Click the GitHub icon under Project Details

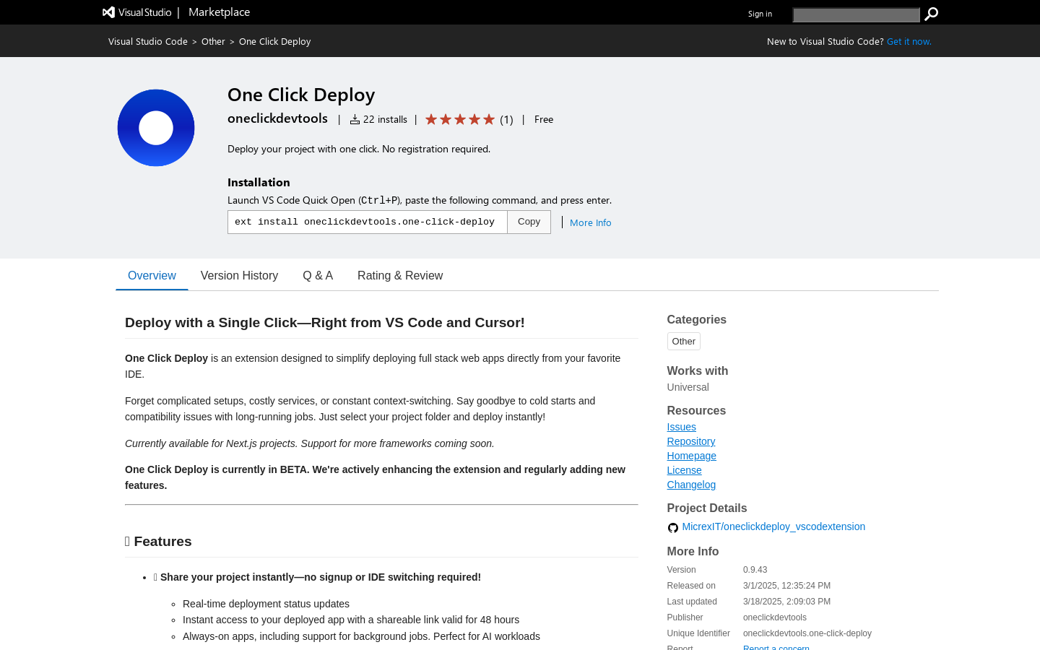pyautogui.click(x=673, y=528)
